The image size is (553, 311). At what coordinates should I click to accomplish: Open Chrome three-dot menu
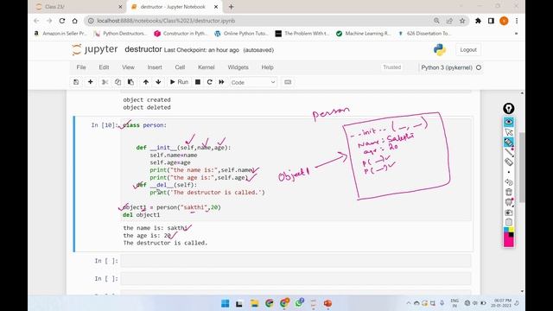(517, 21)
